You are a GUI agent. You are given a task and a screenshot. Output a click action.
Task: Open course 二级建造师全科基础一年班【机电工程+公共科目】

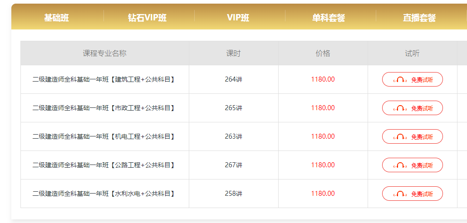[103, 136]
